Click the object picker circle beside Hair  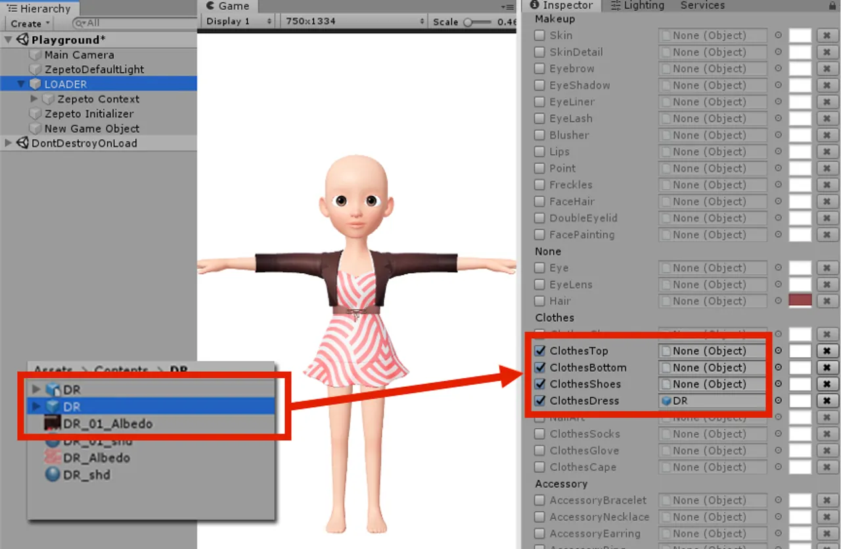tap(777, 301)
